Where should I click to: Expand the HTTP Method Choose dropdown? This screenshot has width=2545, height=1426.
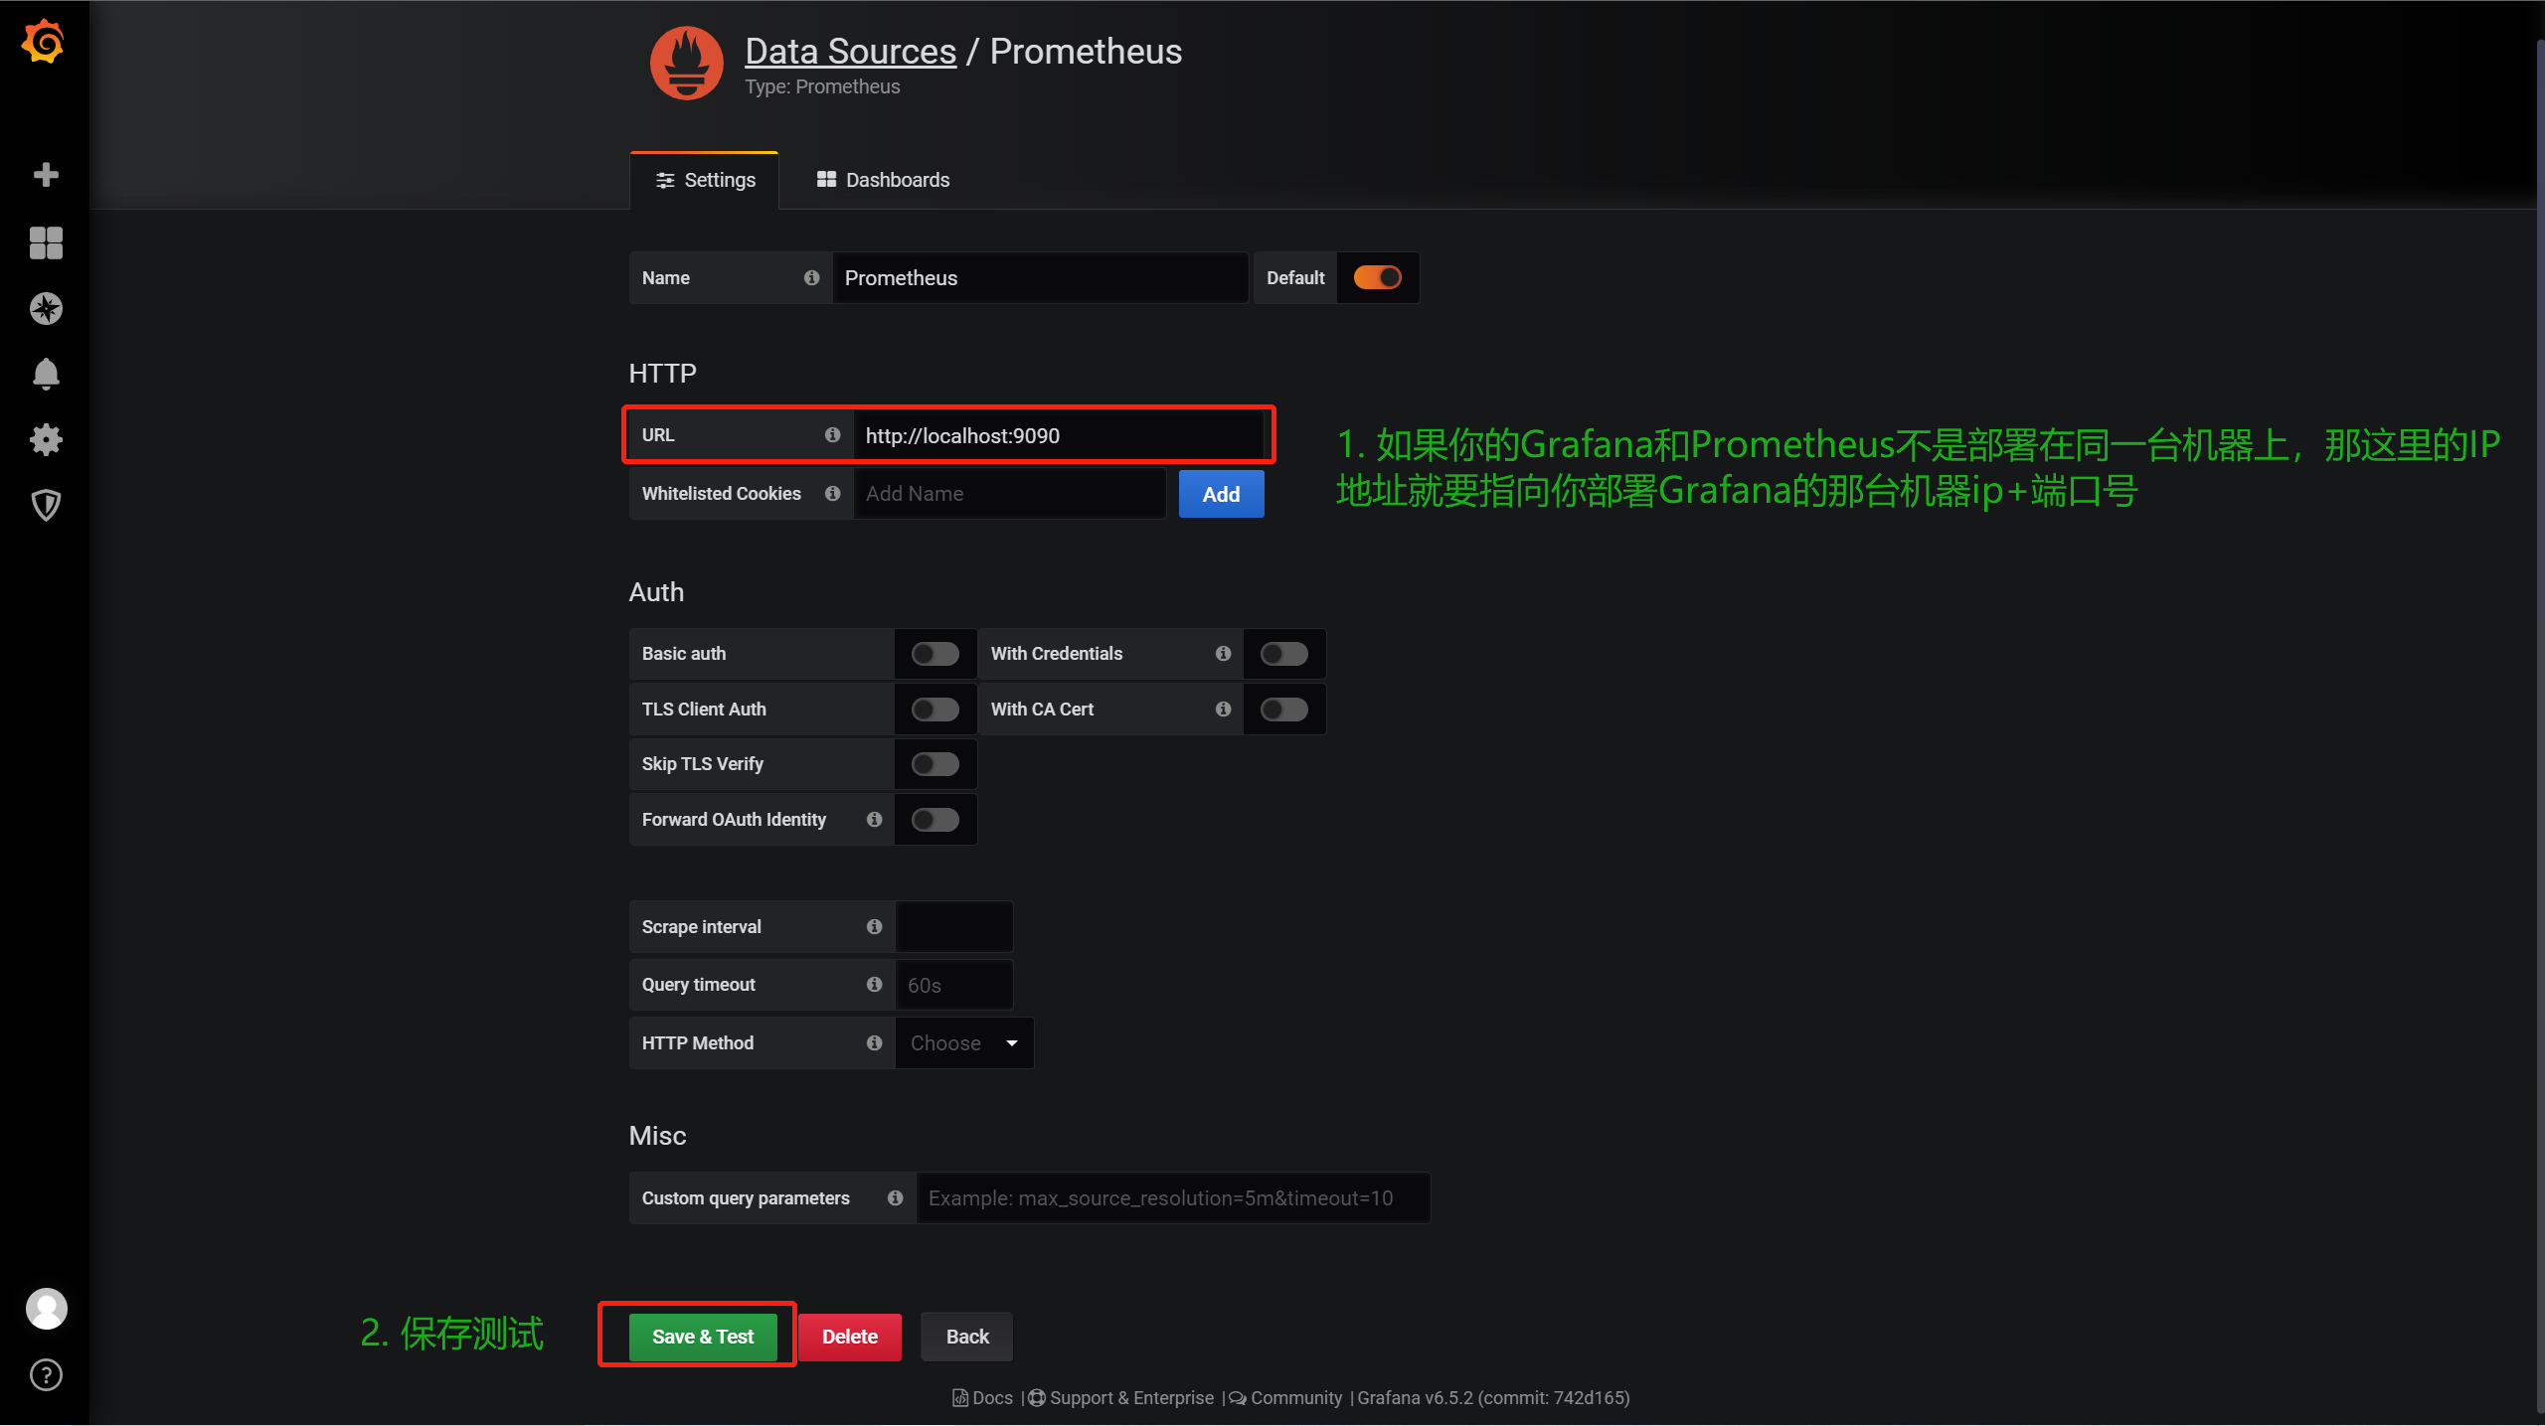(x=963, y=1043)
